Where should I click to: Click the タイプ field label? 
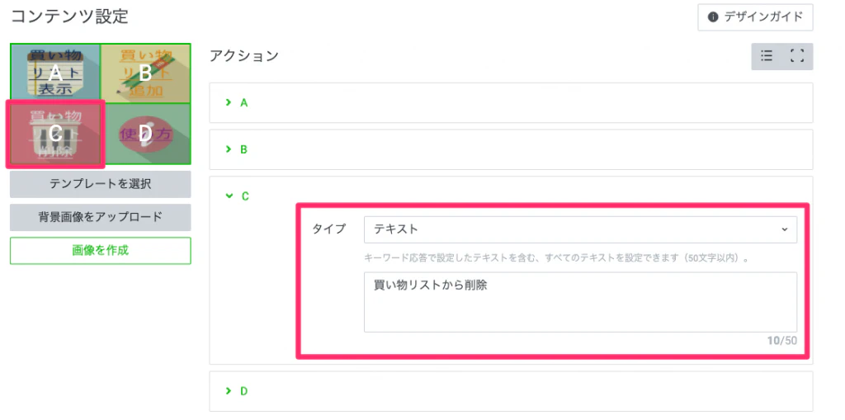pyautogui.click(x=328, y=229)
